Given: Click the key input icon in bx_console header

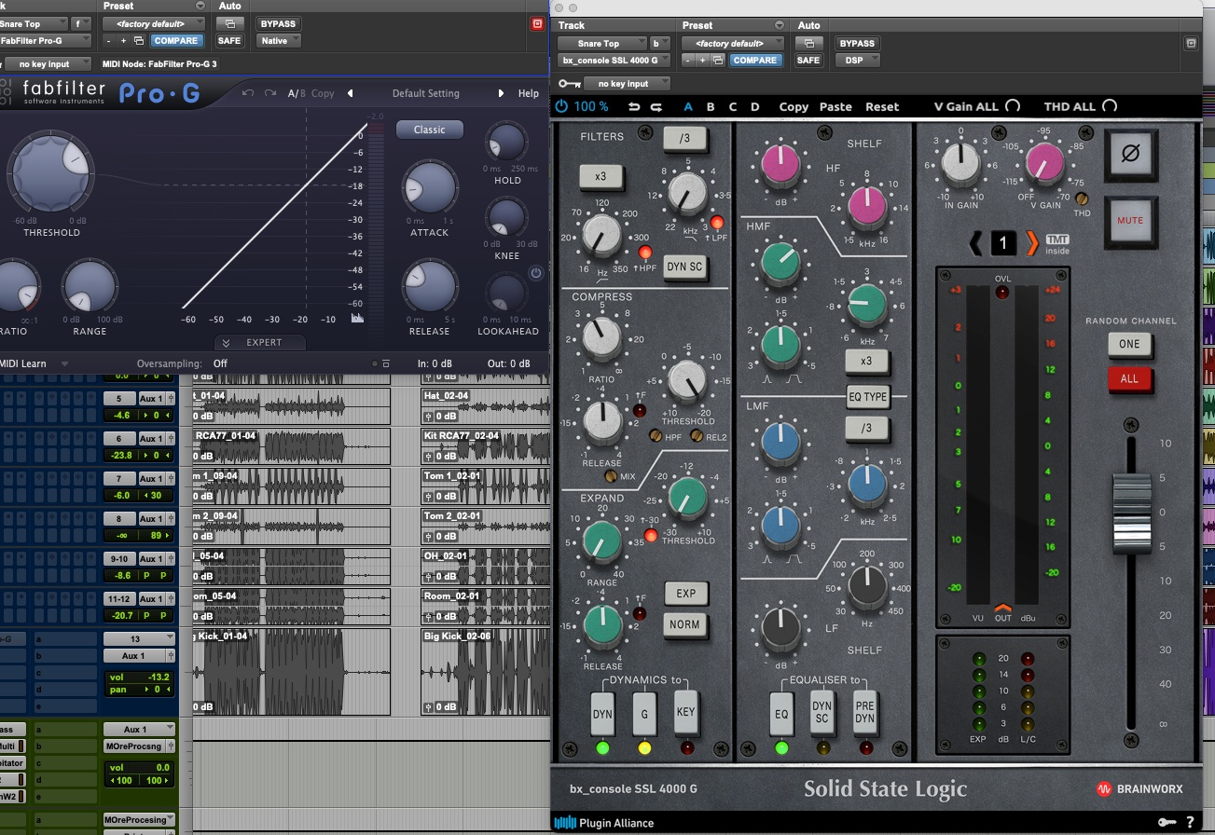Looking at the screenshot, I should [x=569, y=84].
